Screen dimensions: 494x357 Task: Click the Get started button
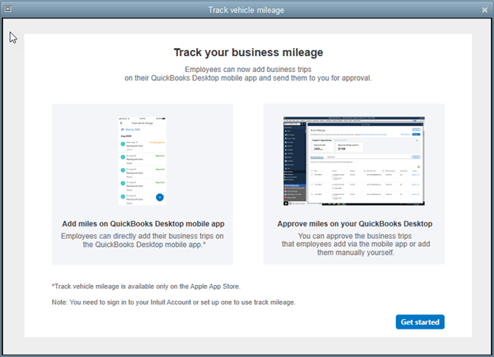coord(420,322)
